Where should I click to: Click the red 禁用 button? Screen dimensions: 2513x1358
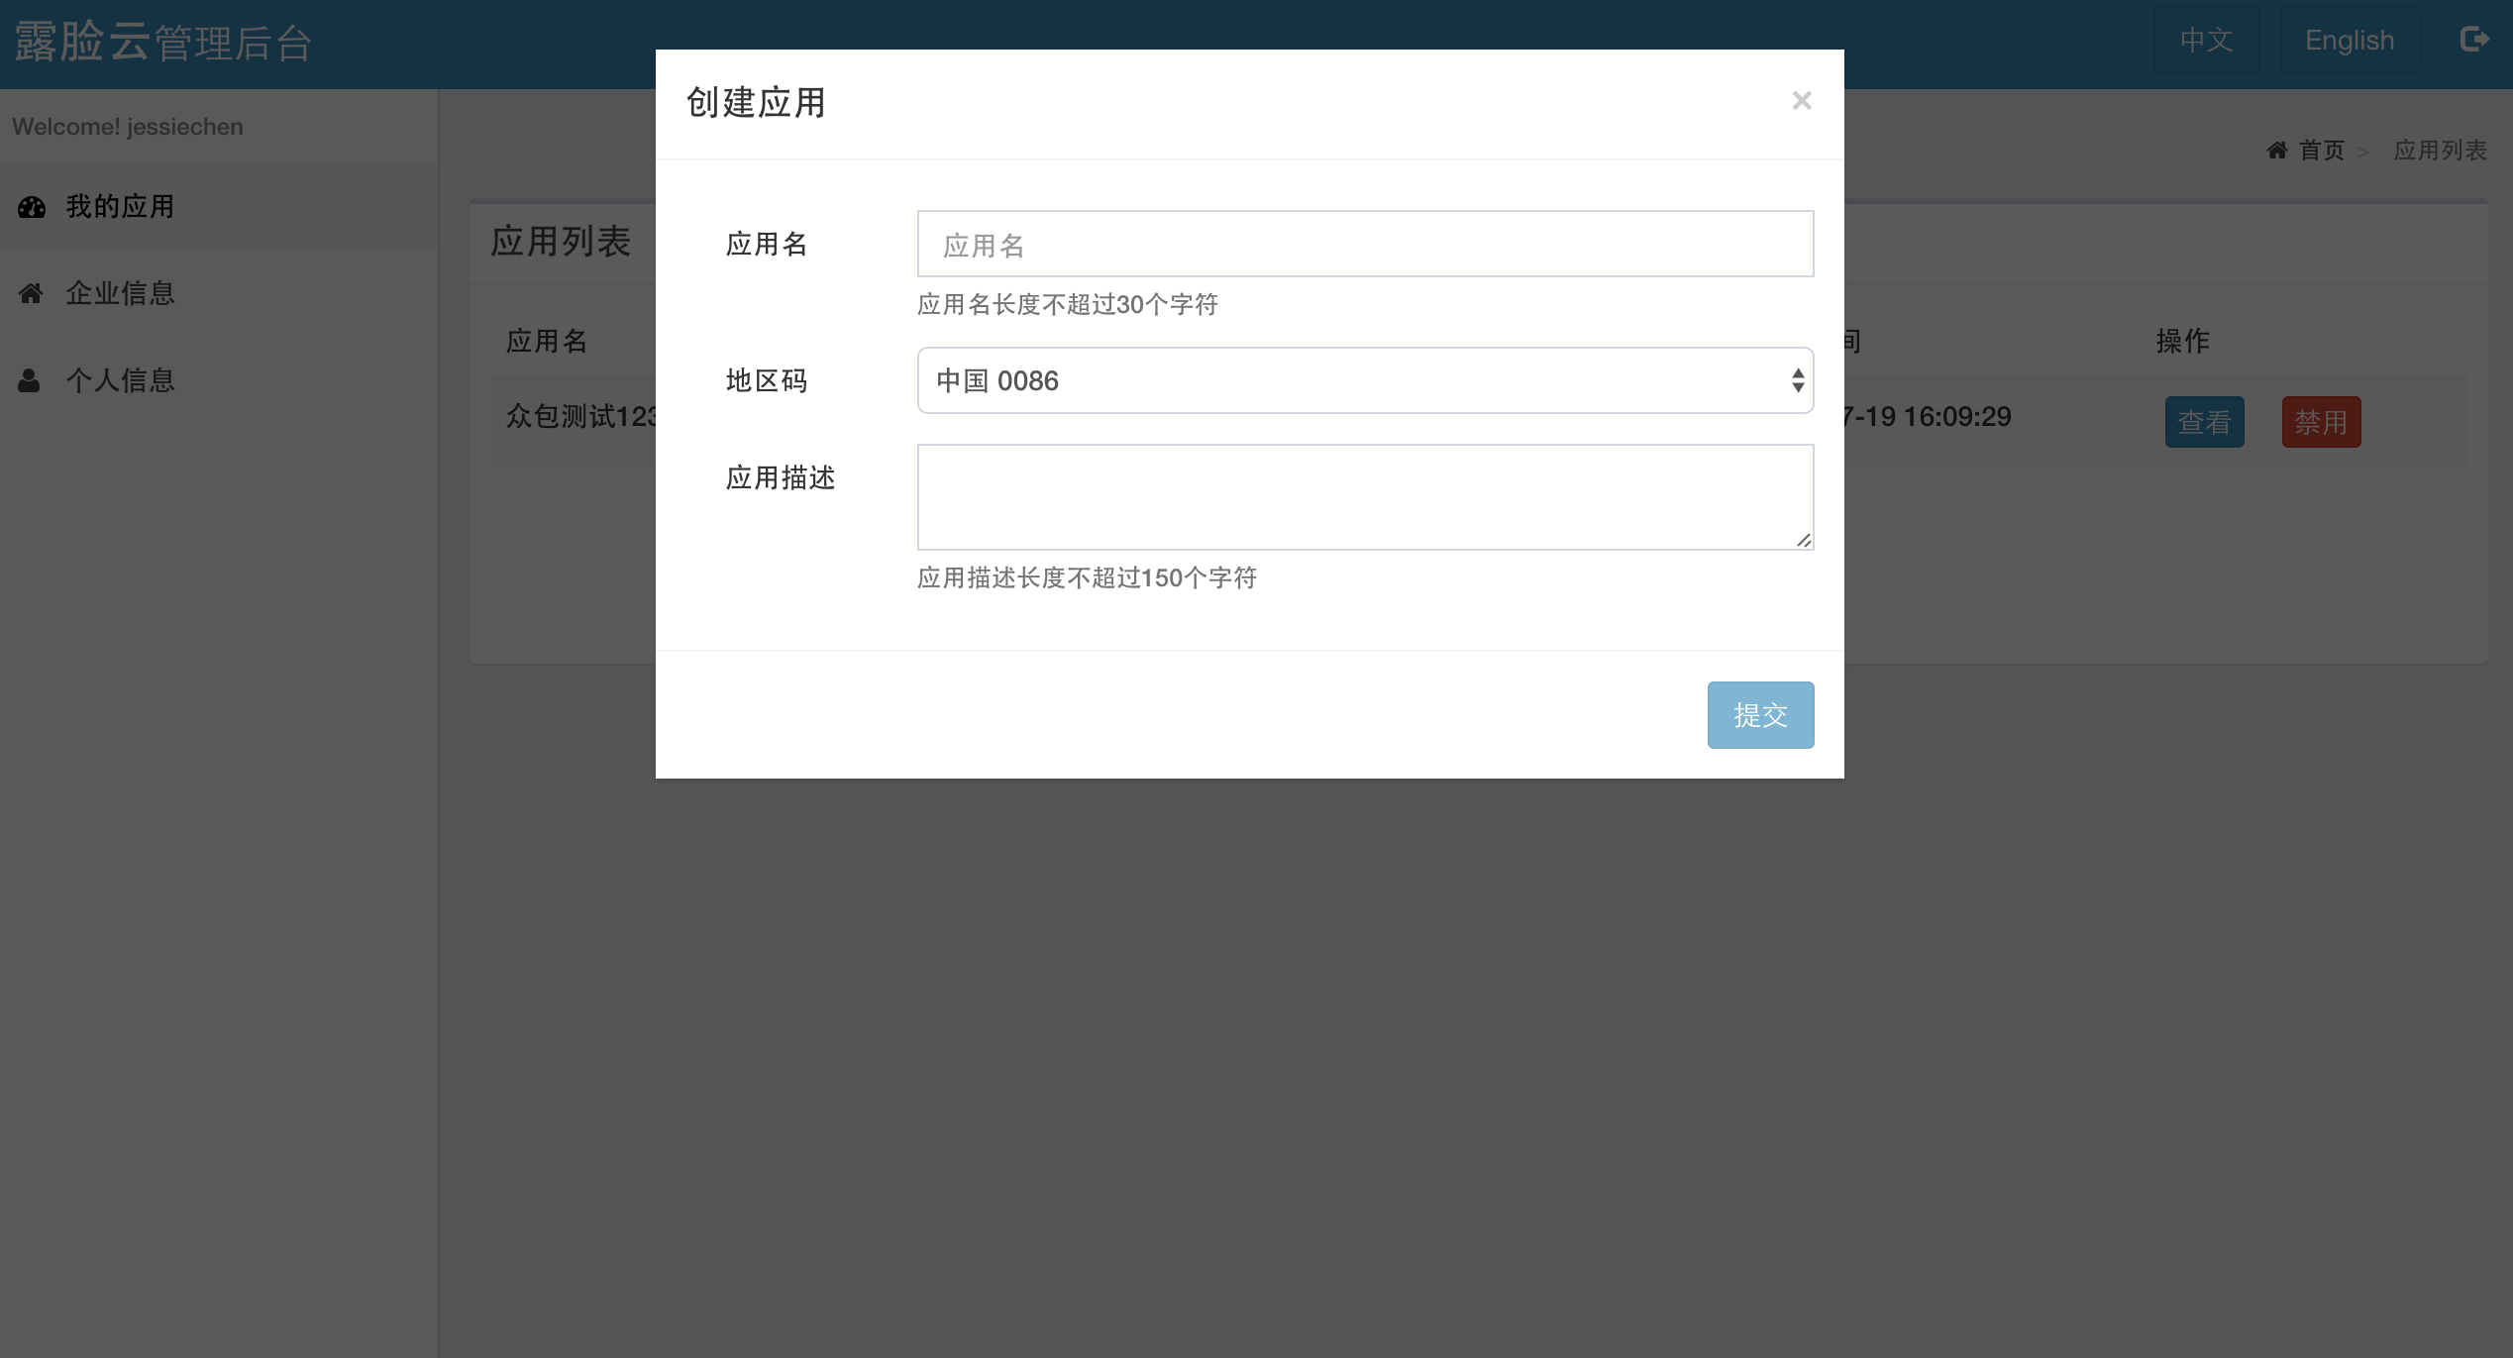click(x=2321, y=422)
